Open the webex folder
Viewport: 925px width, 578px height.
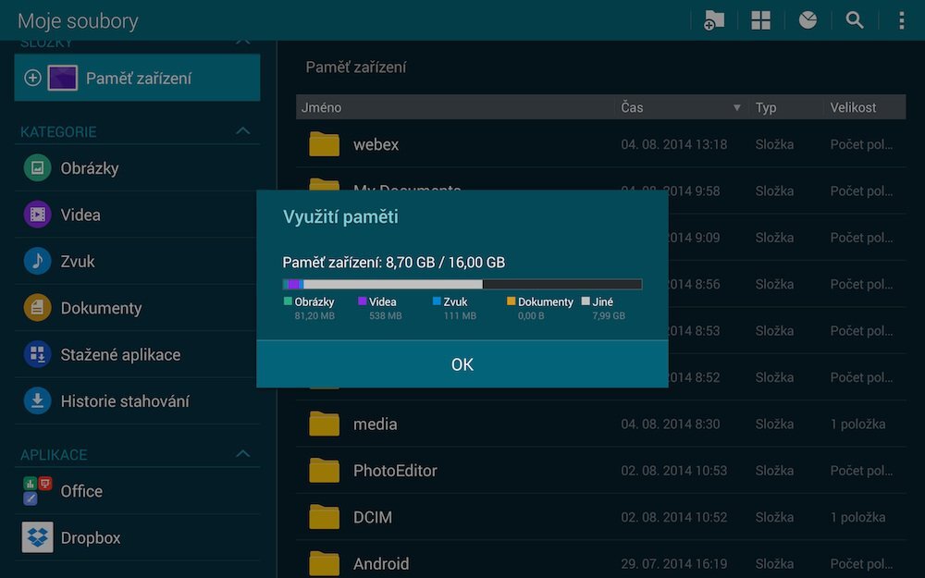376,144
